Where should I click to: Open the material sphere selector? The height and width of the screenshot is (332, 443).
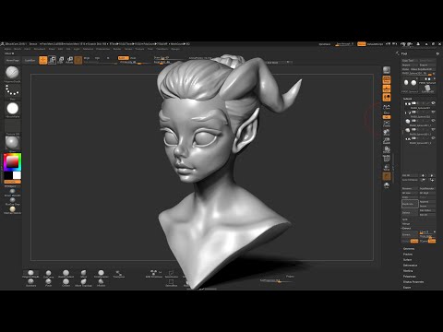pos(12,143)
